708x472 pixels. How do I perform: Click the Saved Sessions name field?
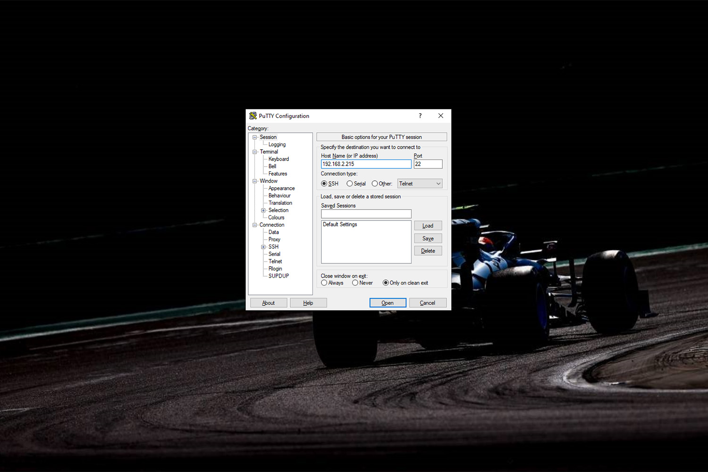pos(366,214)
